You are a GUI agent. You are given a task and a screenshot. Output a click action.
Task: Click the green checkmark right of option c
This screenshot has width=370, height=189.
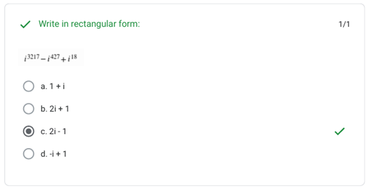(340, 132)
